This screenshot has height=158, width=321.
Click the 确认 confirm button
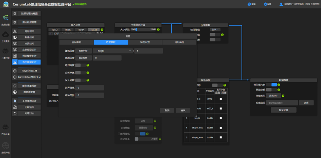coord(183,111)
